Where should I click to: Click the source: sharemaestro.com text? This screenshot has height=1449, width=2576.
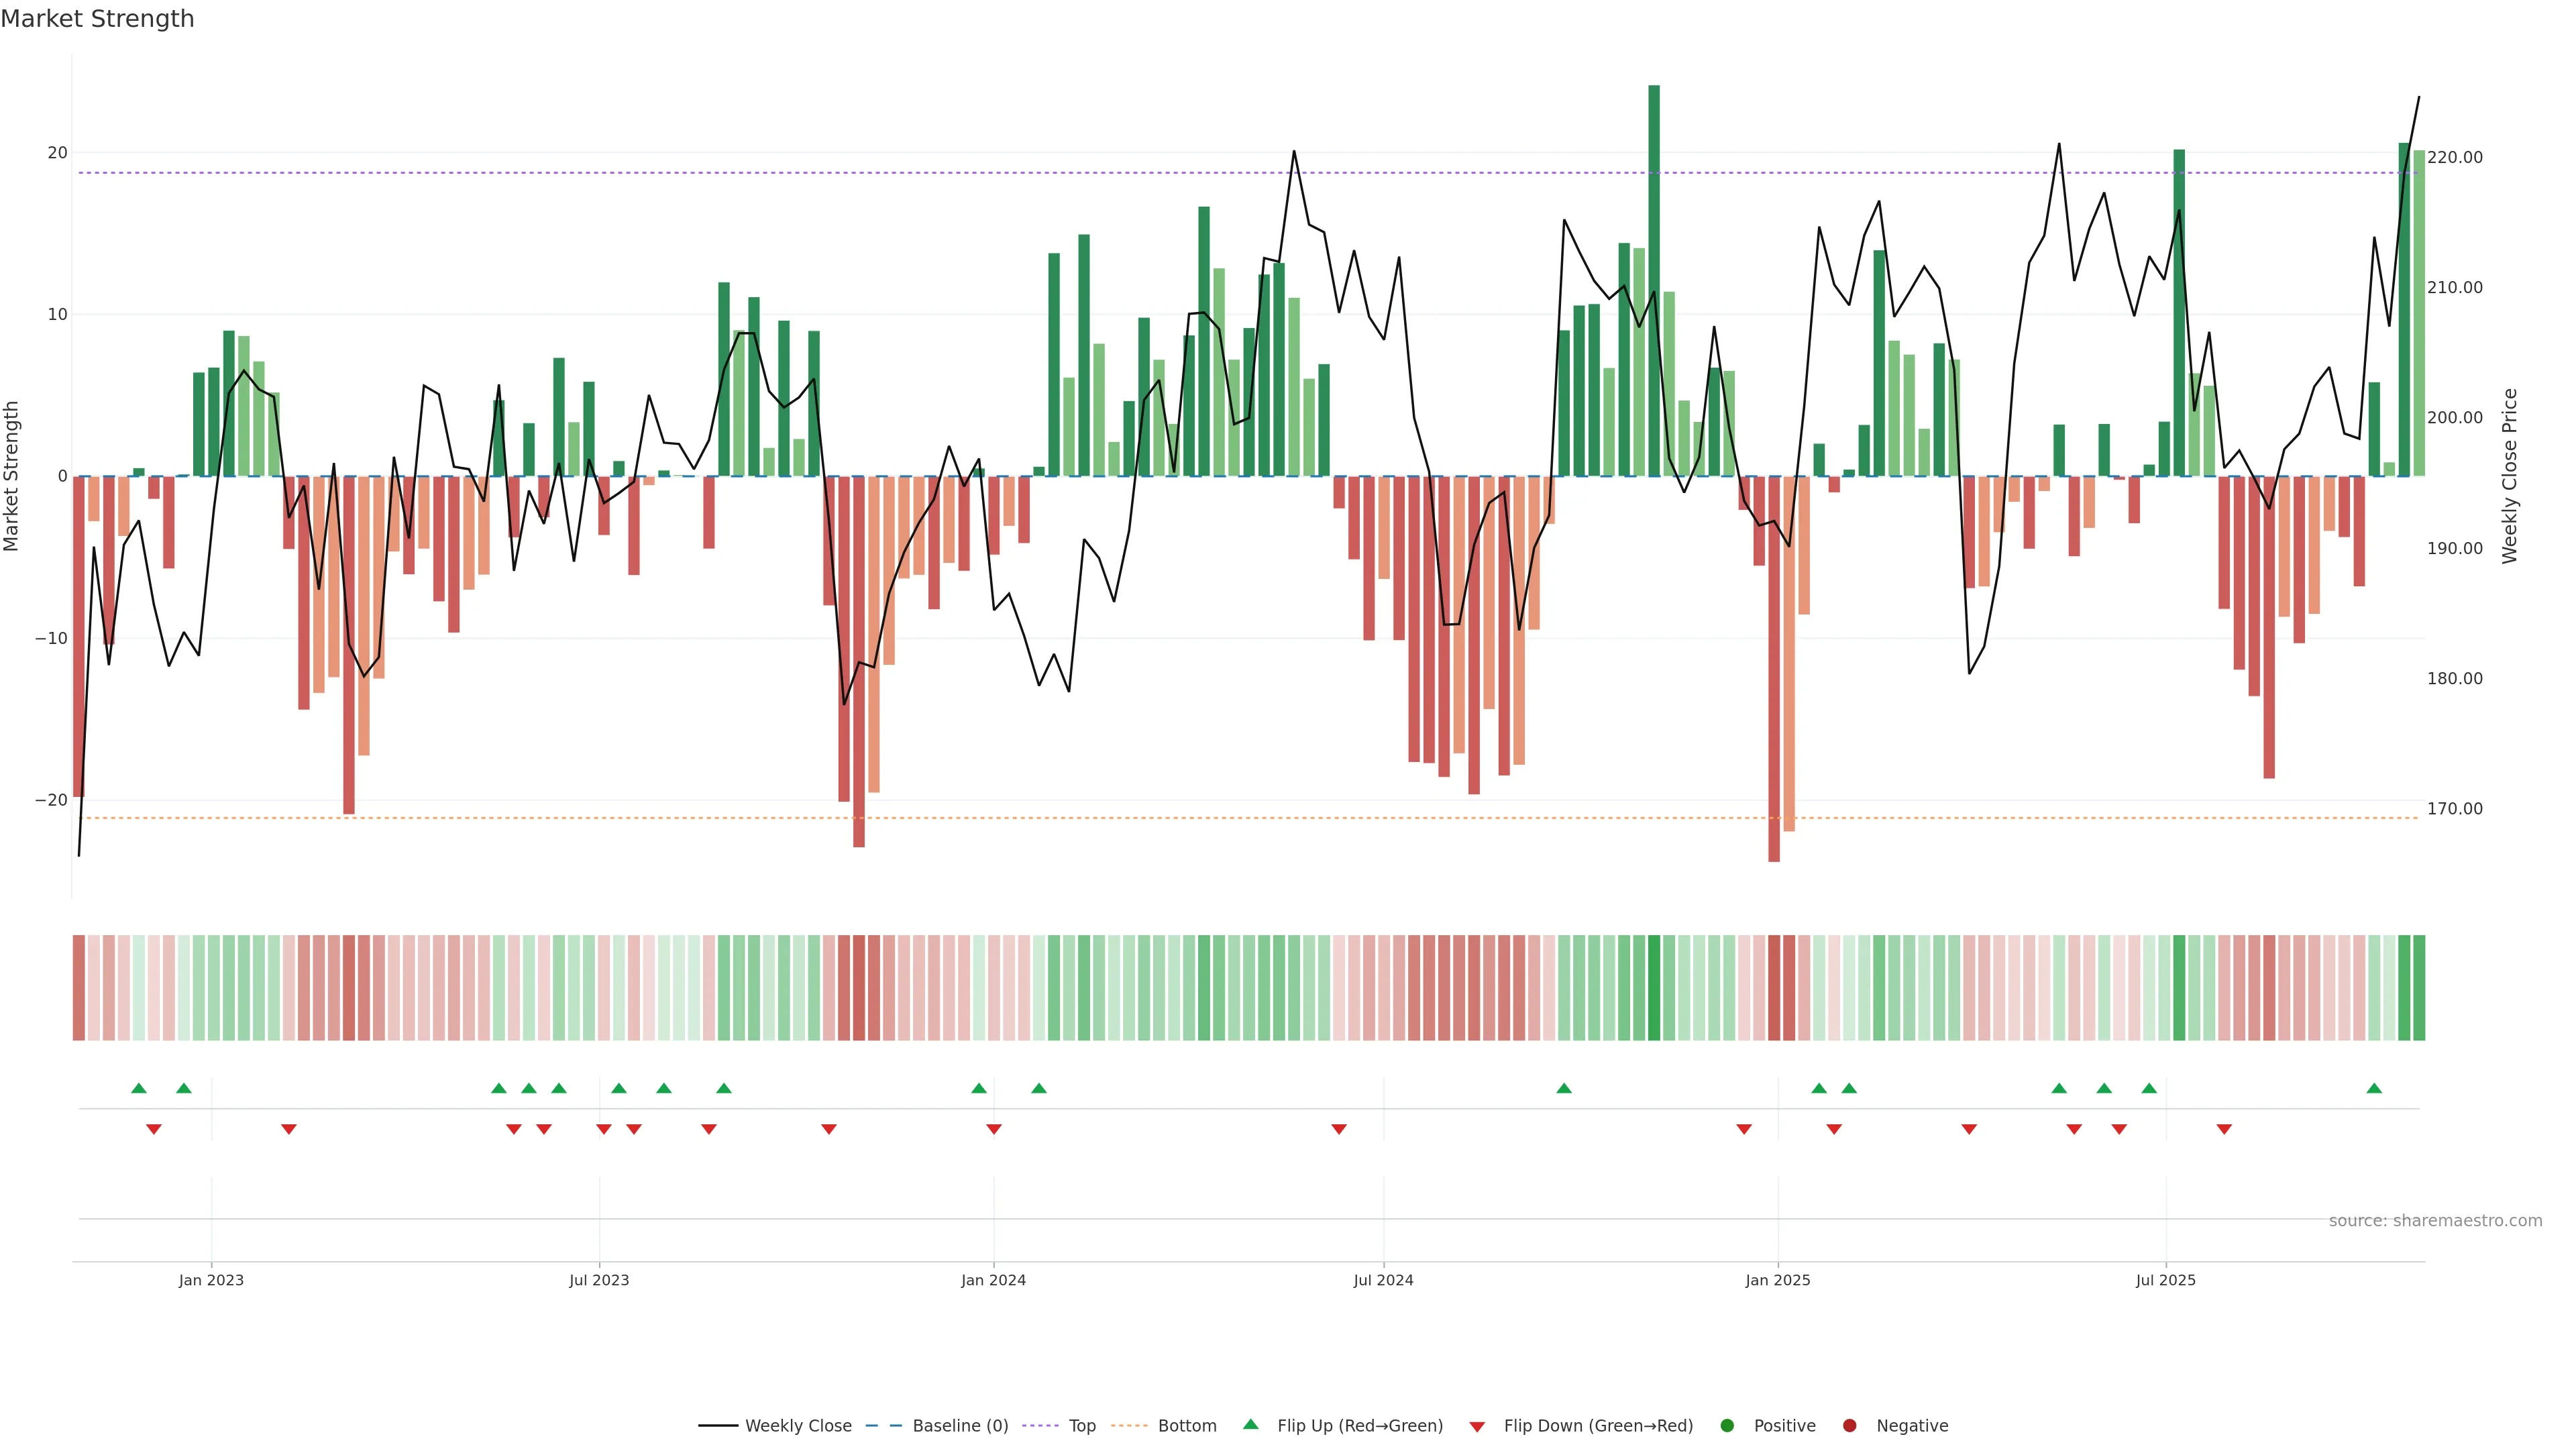2435,1220
